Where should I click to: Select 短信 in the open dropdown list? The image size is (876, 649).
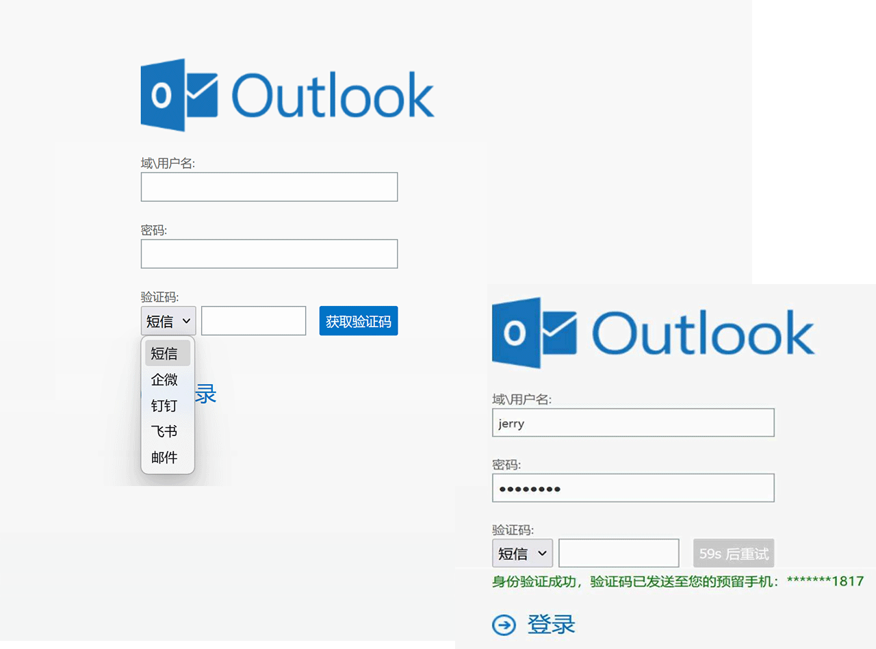coord(167,353)
